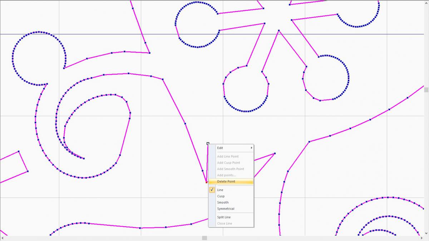429x241 pixels.
Task: Open the Edit submenu arrow
Action: click(x=252, y=148)
